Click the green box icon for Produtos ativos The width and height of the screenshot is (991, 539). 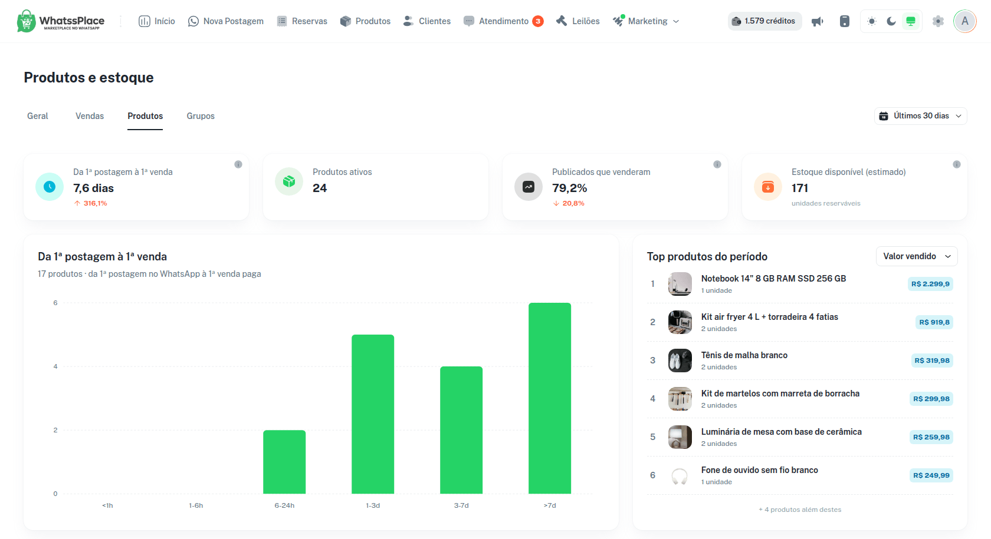[289, 181]
